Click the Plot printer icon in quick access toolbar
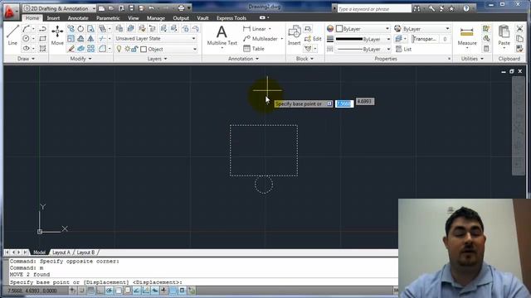531x298 pixels. click(x=181, y=8)
